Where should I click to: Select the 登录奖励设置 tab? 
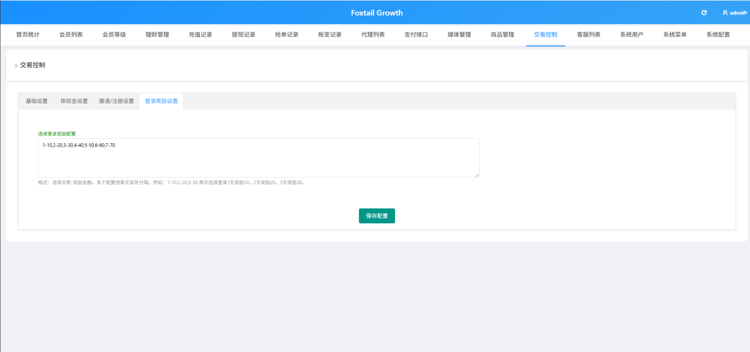161,101
